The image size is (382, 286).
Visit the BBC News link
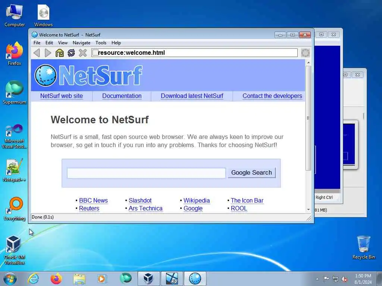[x=93, y=200]
